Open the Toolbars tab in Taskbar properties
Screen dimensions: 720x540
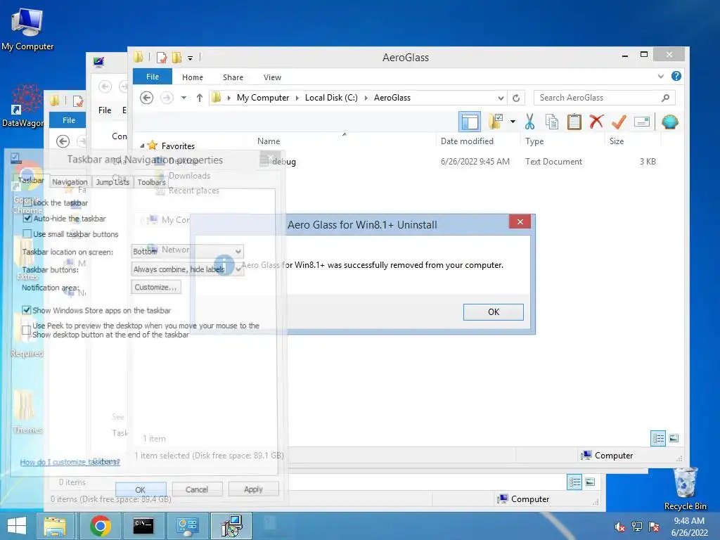tap(152, 182)
